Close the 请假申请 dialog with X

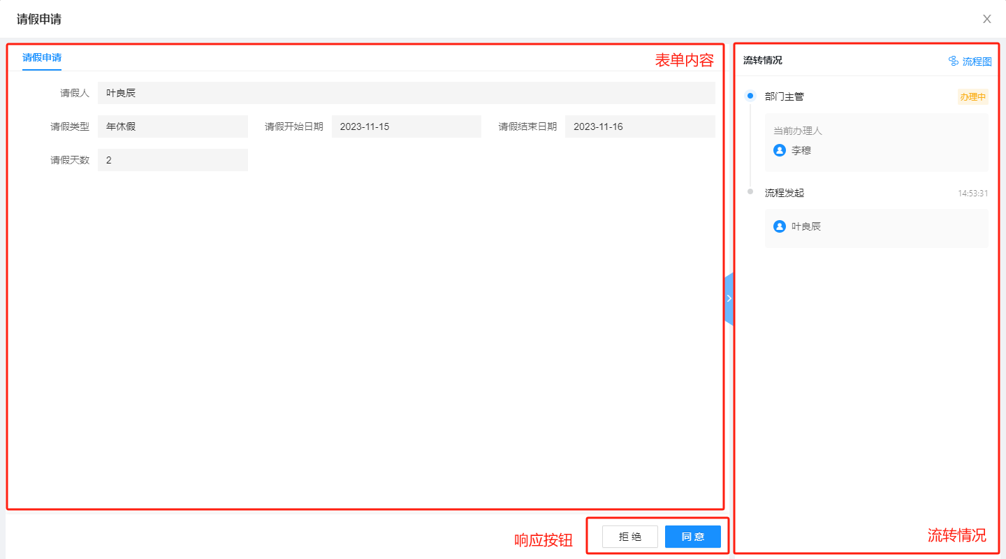(x=986, y=19)
